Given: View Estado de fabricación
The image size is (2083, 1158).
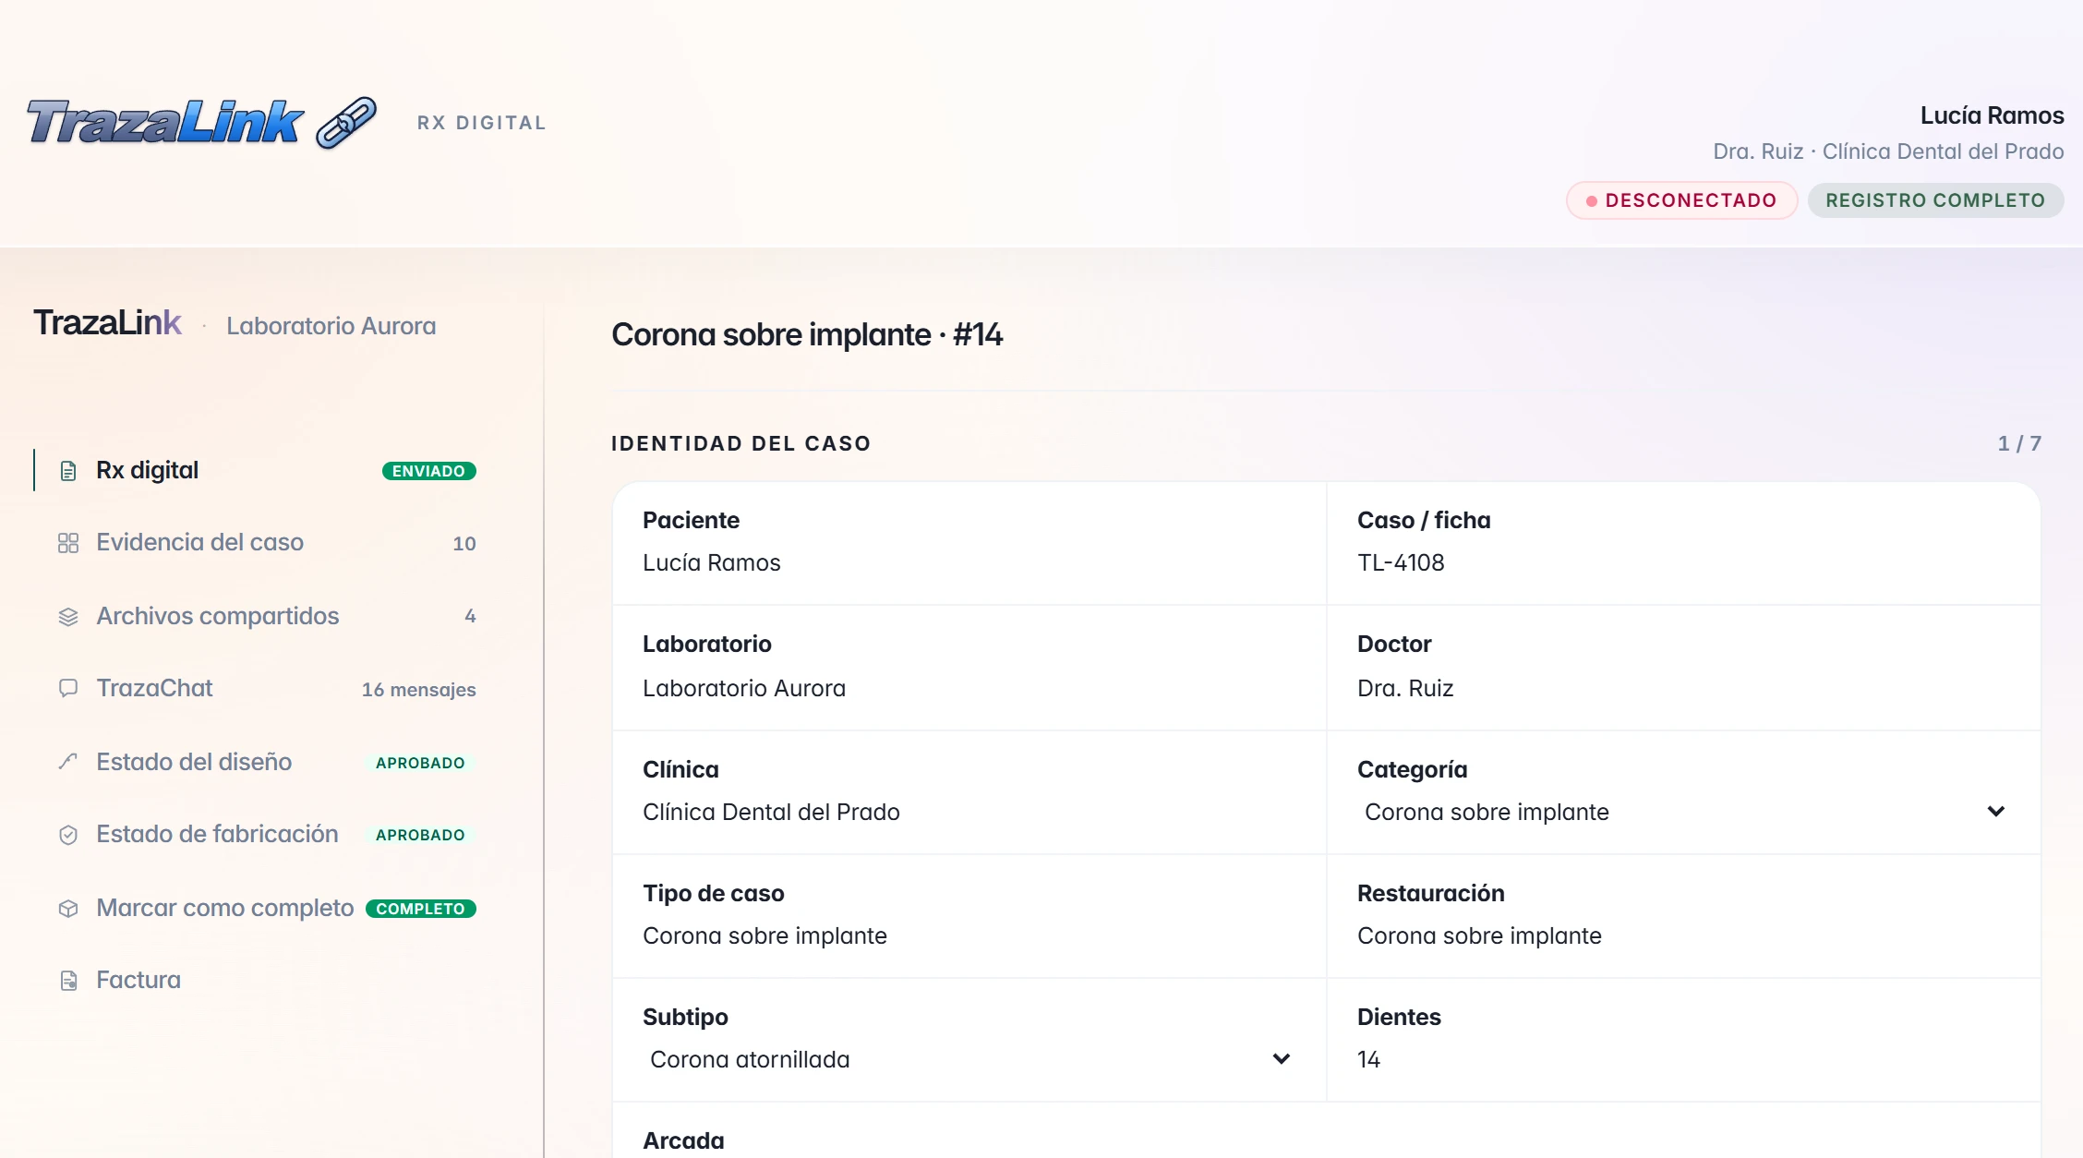Looking at the screenshot, I should point(257,835).
